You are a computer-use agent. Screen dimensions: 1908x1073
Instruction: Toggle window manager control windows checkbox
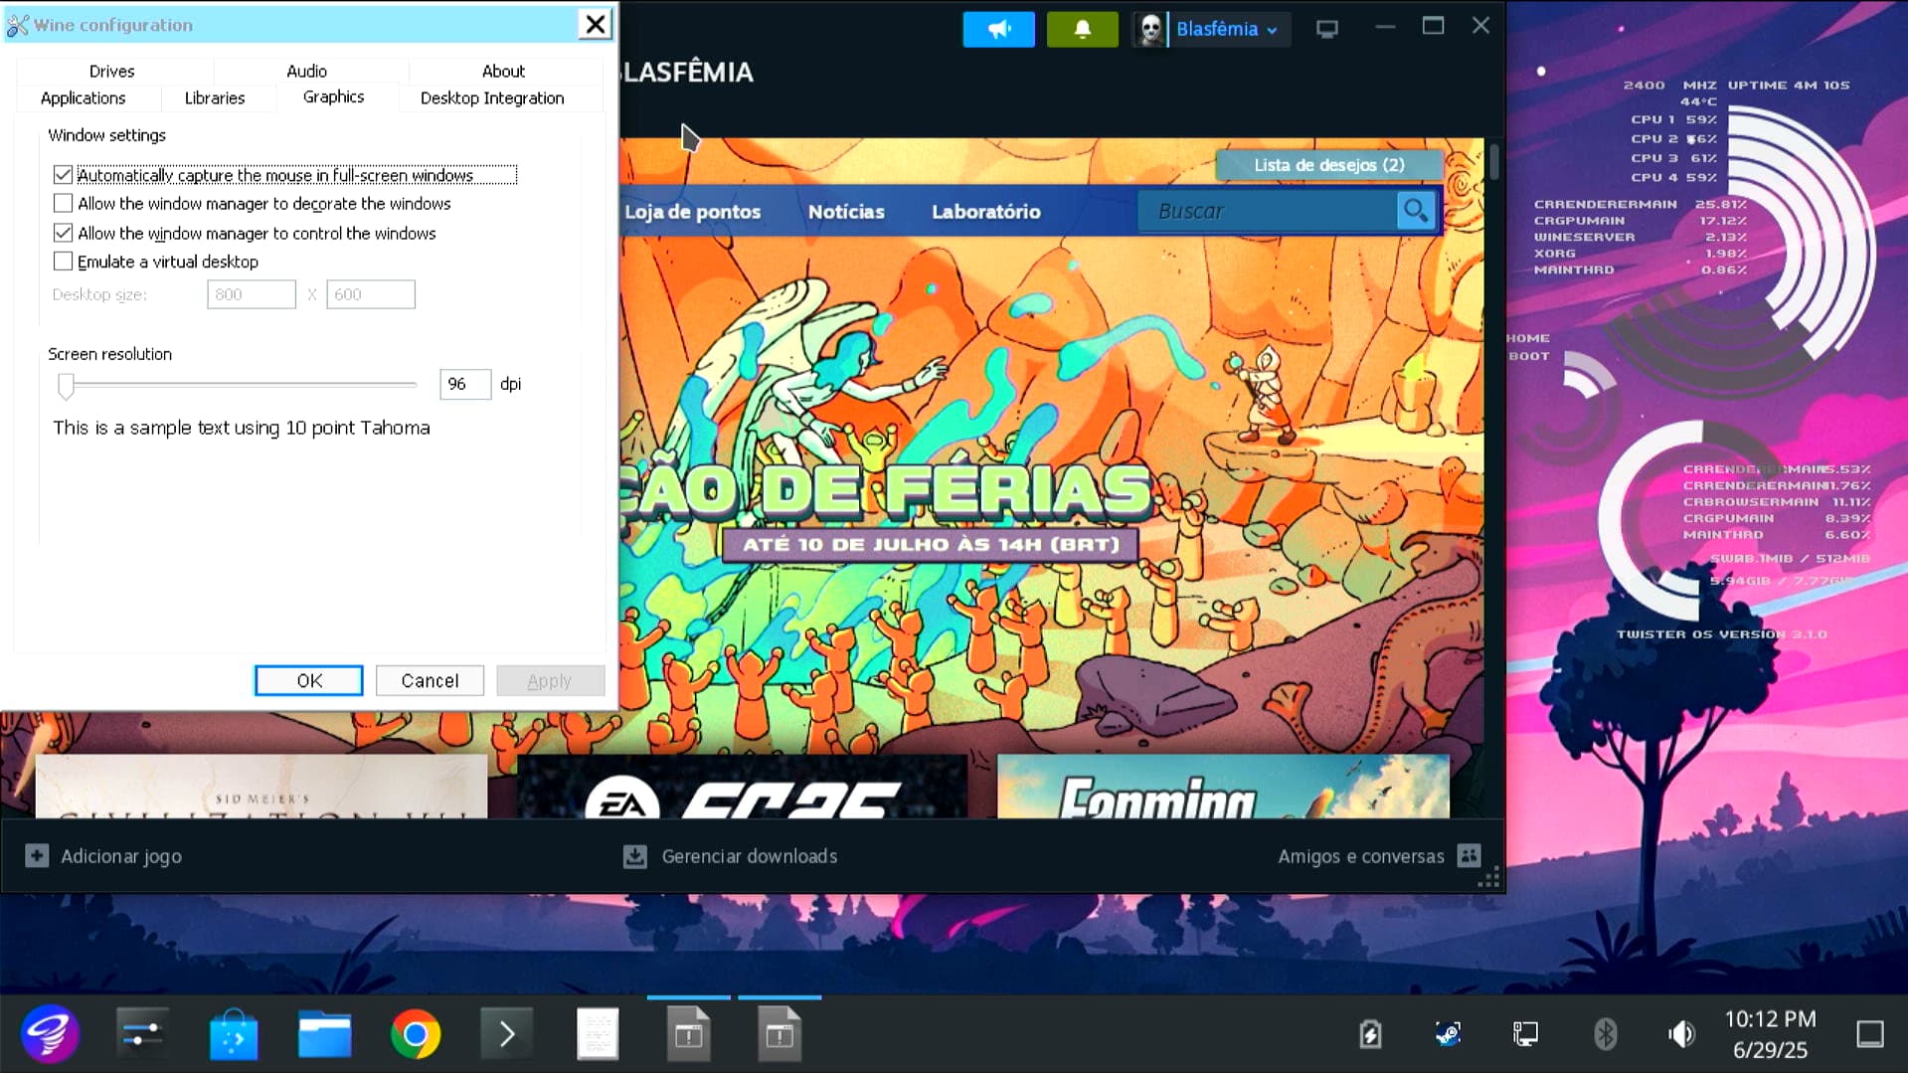click(63, 233)
